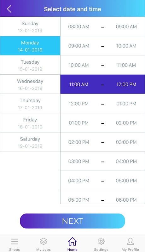This screenshot has width=145, height=252.
Task: Tap the highlighted Monday 14-01-2019 row
Action: point(30,46)
